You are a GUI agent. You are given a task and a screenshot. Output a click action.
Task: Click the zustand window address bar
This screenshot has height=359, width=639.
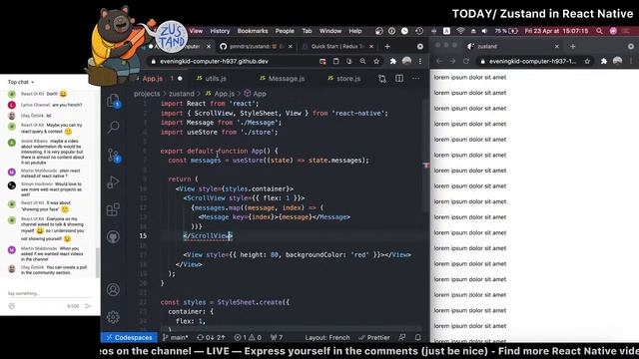click(533, 61)
